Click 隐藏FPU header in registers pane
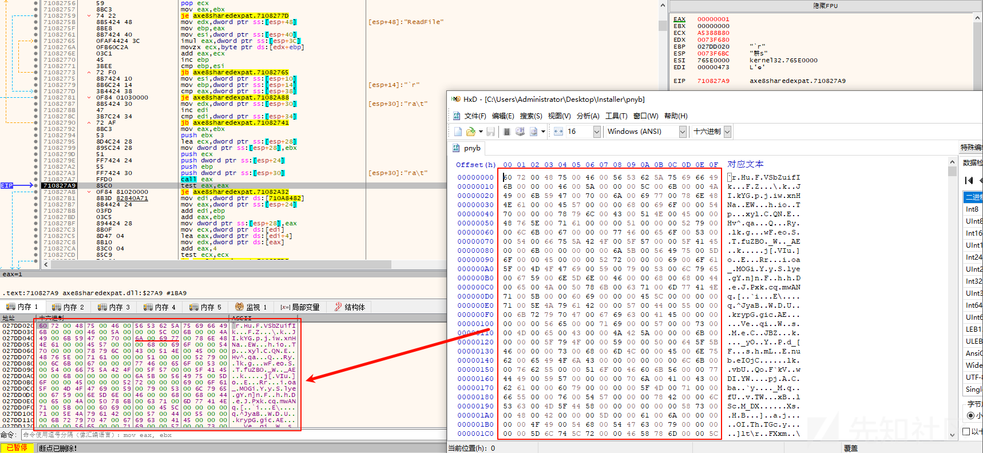The image size is (983, 453). [825, 6]
